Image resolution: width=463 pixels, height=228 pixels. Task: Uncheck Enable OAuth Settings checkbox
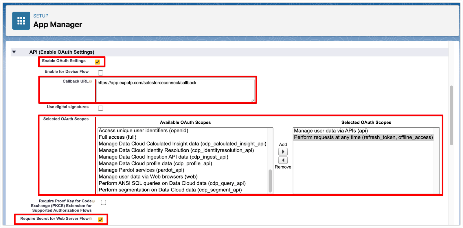point(98,62)
